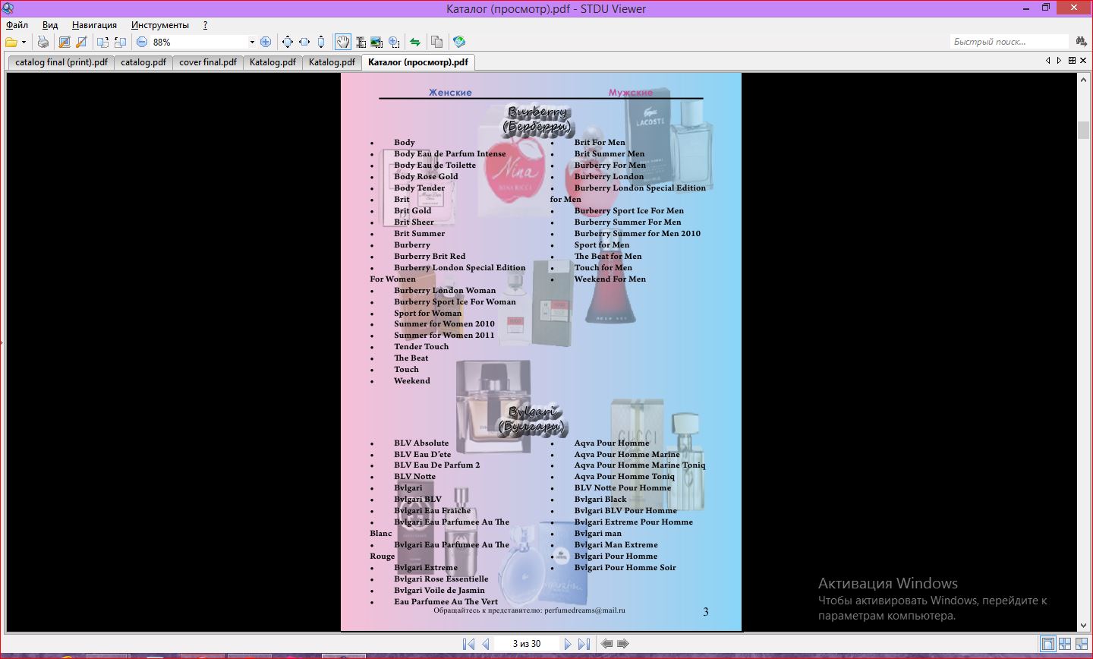Click the green swap arrows icon
This screenshot has height=659, width=1093.
(x=415, y=42)
